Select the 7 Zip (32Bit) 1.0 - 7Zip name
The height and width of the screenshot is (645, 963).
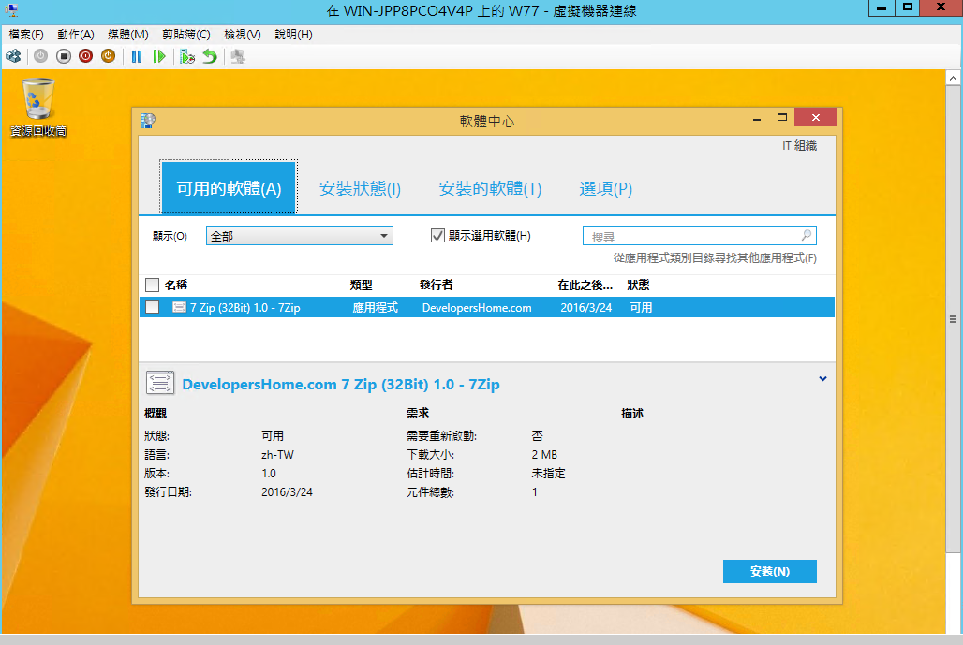click(245, 307)
